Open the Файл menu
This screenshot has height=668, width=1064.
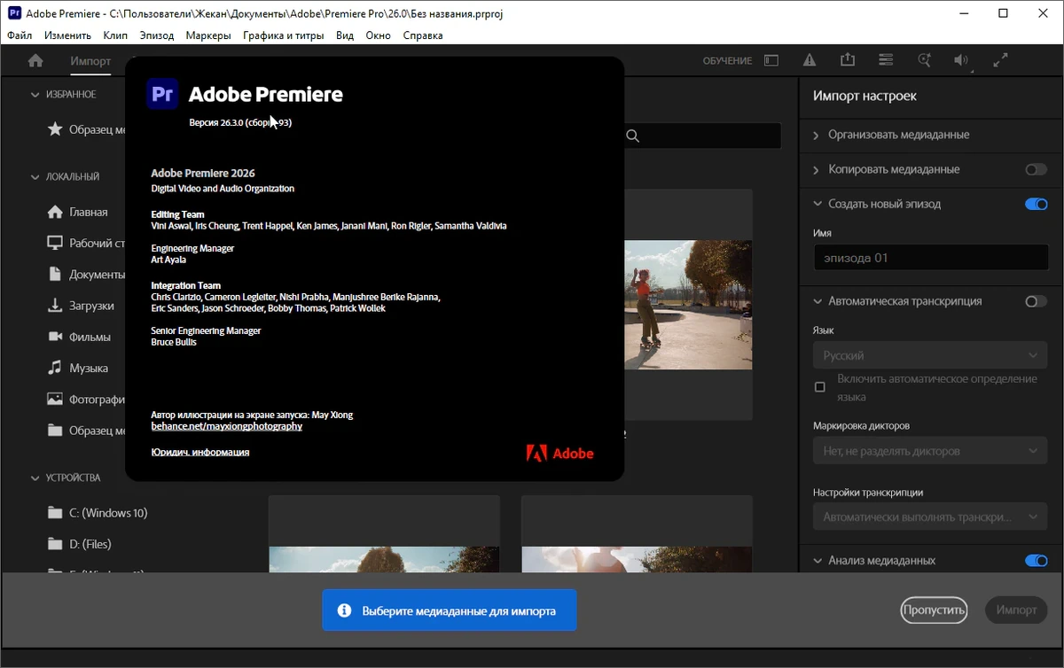20,35
